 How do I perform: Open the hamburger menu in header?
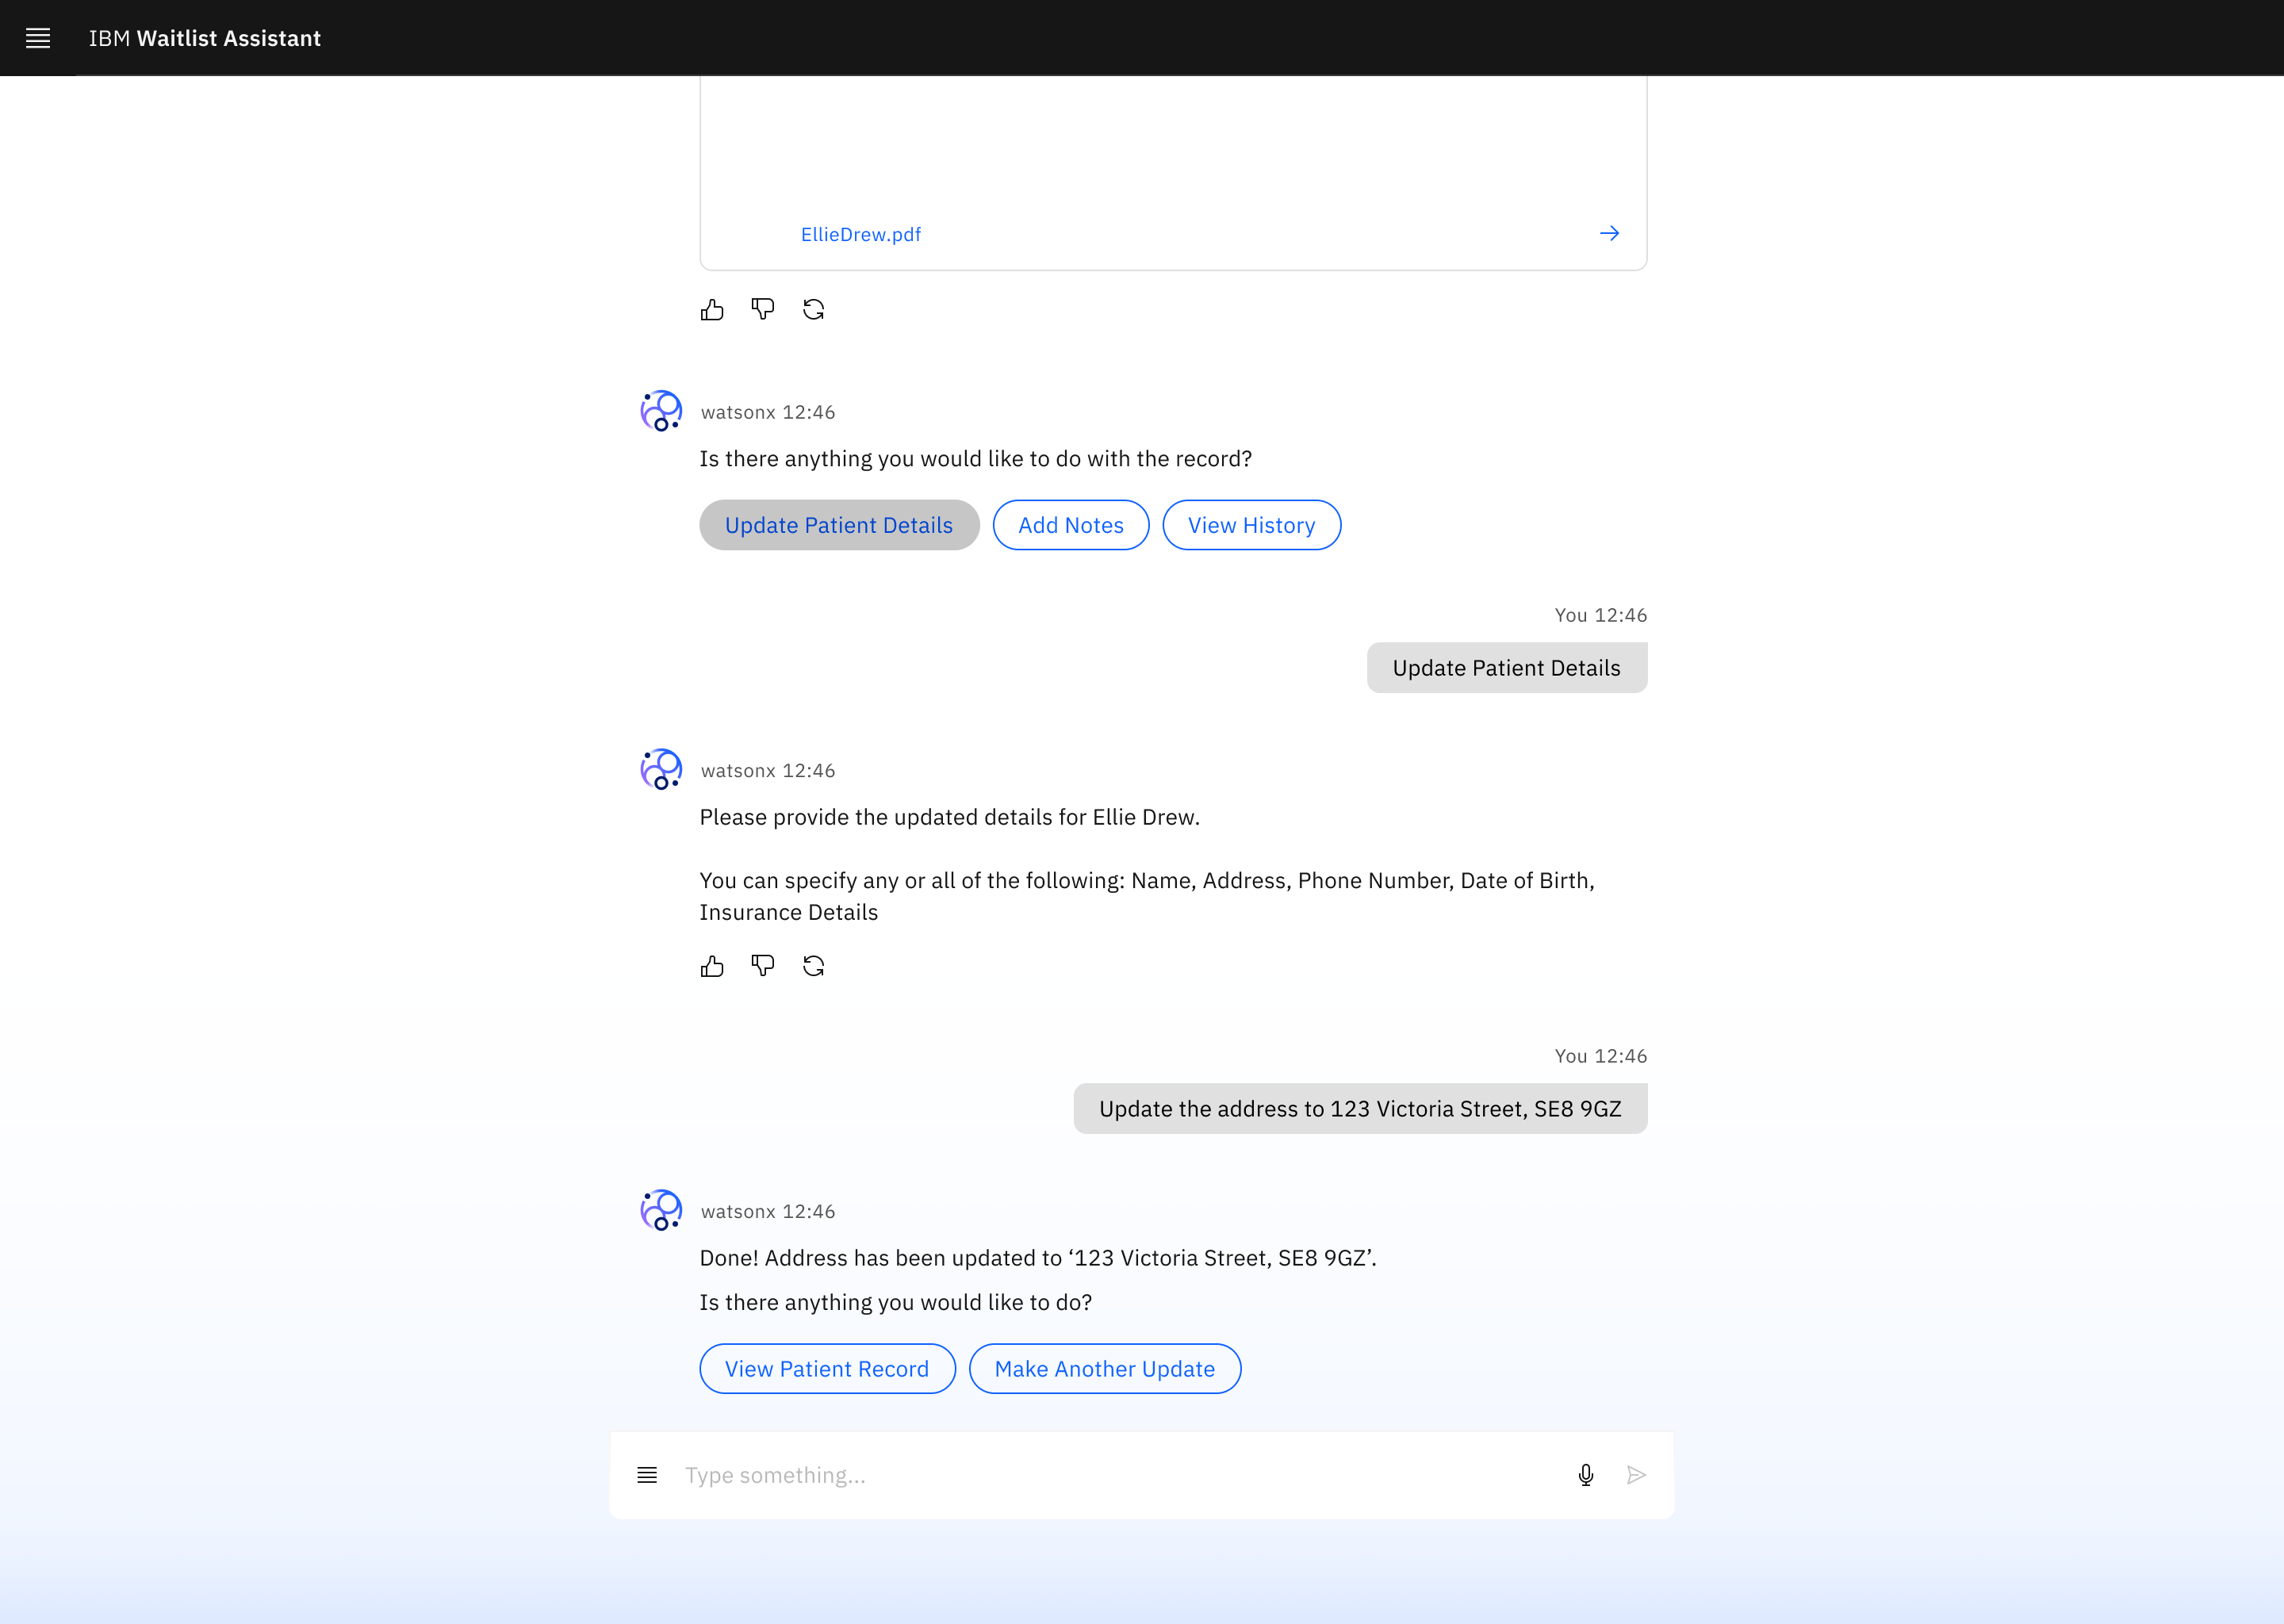tap(38, 38)
